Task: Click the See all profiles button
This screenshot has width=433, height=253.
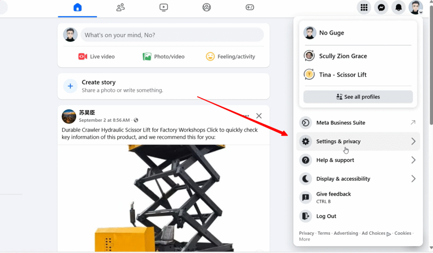Action: pos(358,97)
